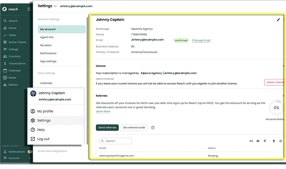Collapse the sidebar using the panel icon
This screenshot has width=286, height=169.
click(x=29, y=9)
